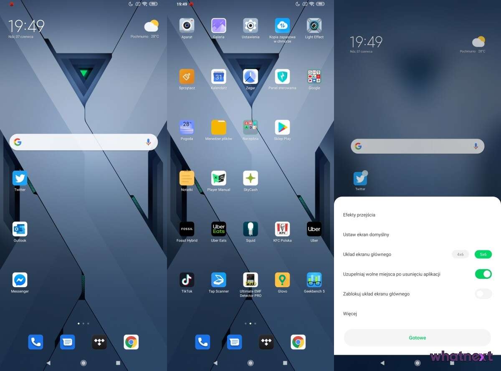Open Ustawienia settings app
Screen dimensions: 501x371
click(250, 26)
